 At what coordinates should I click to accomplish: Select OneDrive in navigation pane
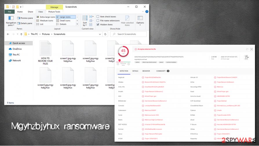[x=15, y=49]
